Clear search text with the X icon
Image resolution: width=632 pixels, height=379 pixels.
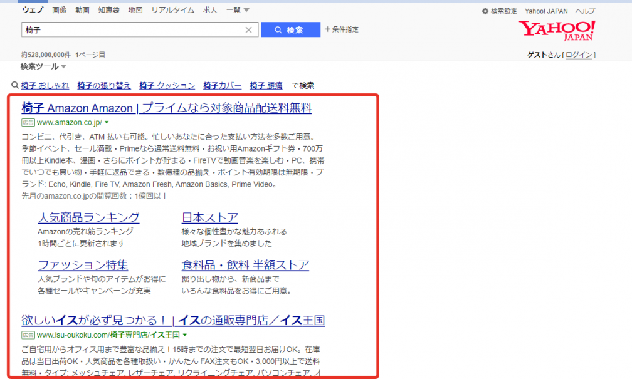pos(248,30)
